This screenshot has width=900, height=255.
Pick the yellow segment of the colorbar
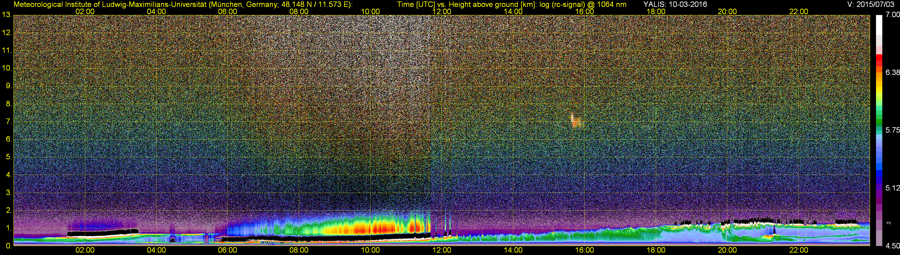[879, 89]
